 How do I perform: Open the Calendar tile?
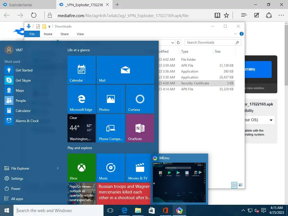[82, 70]
